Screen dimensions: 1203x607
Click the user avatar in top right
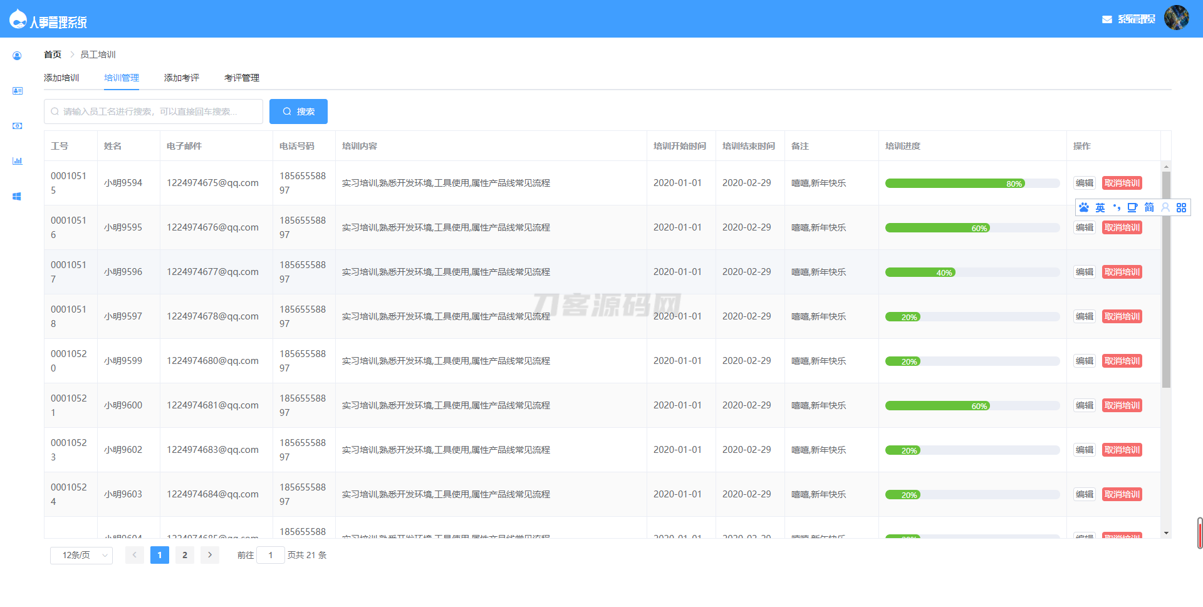pos(1176,18)
